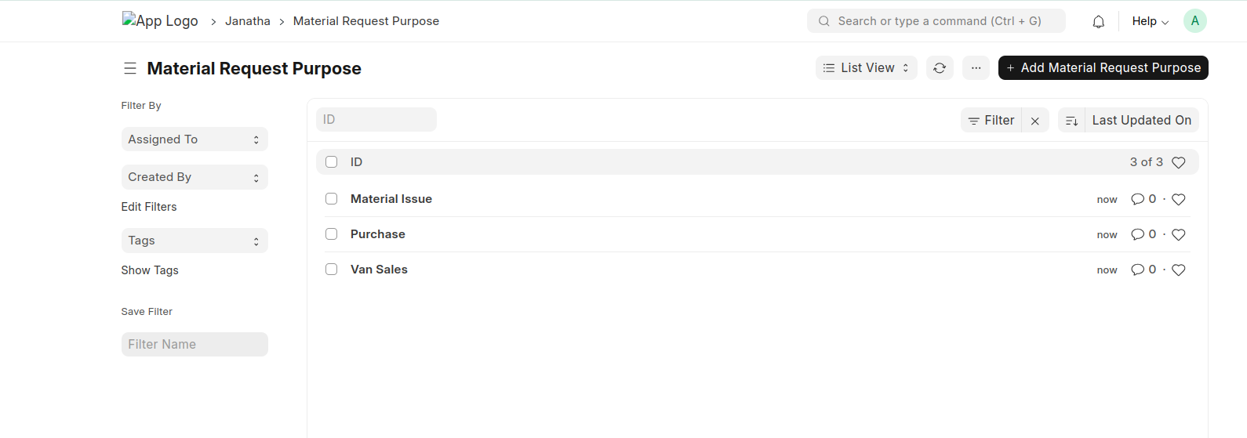Check the Material Issue row checkbox

(x=332, y=199)
